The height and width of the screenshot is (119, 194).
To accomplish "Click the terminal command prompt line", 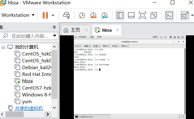I will tap(87, 70).
